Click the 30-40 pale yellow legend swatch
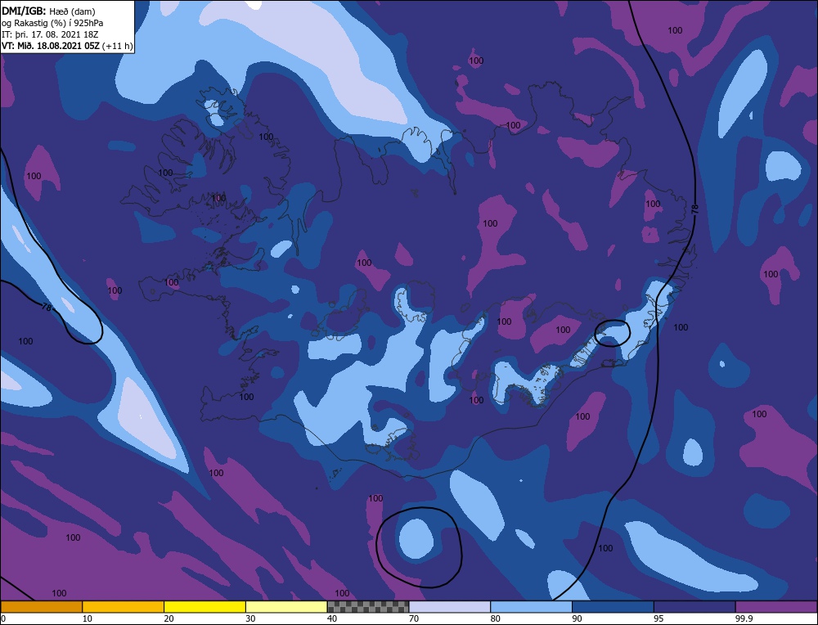The width and height of the screenshot is (818, 625). click(x=286, y=607)
